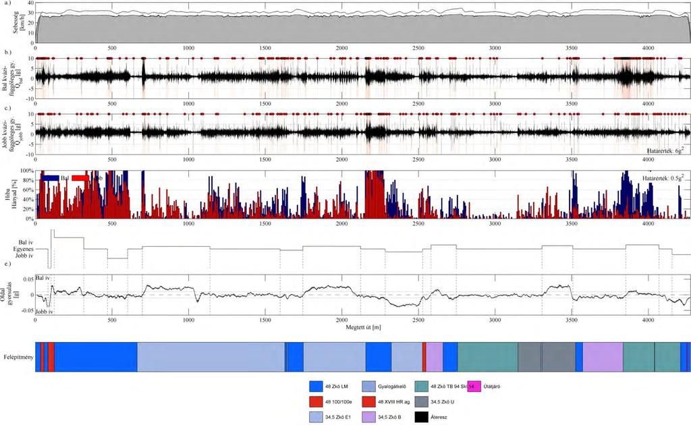Click the widest purple Felépítmény segment
Viewport: 691px width, 425px height.
coord(603,357)
